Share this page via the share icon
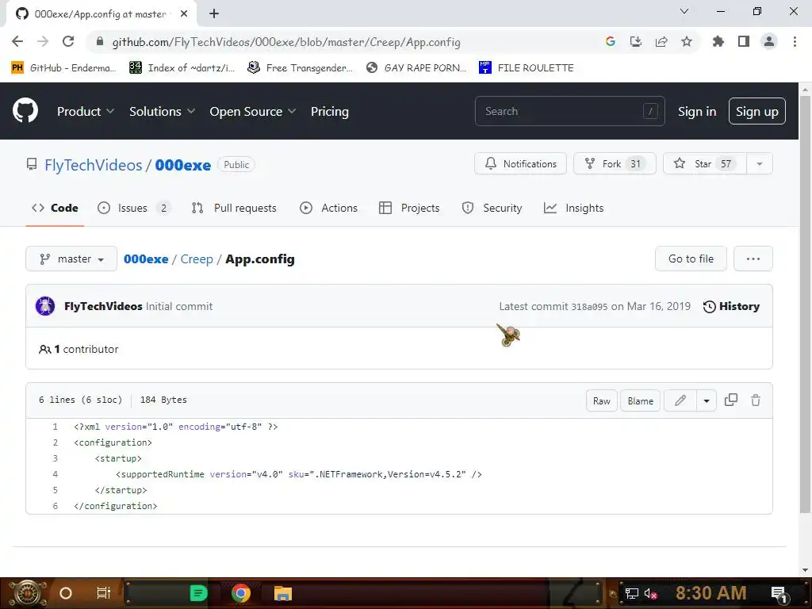Image resolution: width=812 pixels, height=609 pixels. 661,41
